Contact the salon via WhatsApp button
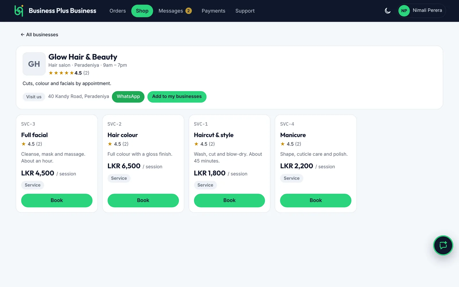Viewport: 459px width, 287px height. 128,97
